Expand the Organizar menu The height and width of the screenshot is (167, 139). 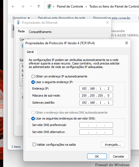point(21,18)
